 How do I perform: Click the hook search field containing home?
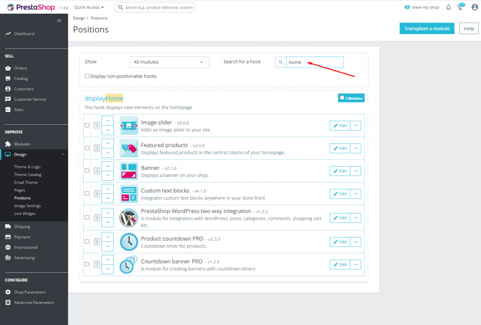[x=314, y=62]
